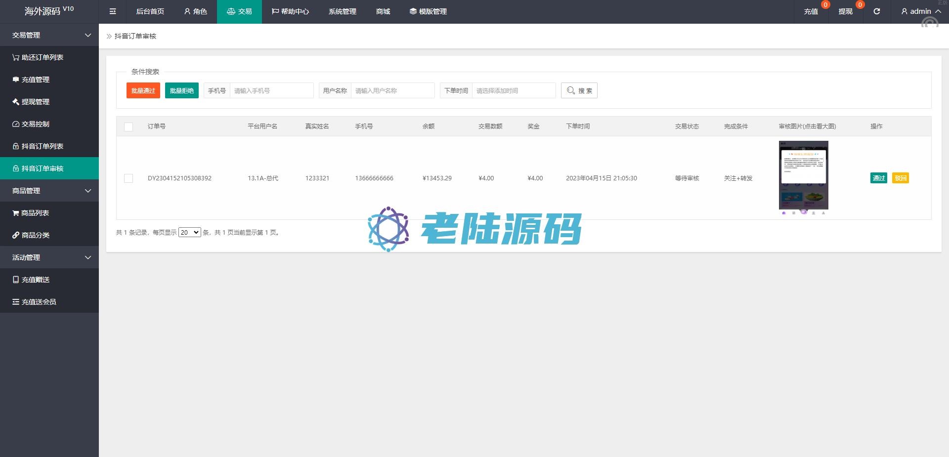This screenshot has height=457, width=949.
Task: Click the search magnifier button
Action: tap(579, 90)
